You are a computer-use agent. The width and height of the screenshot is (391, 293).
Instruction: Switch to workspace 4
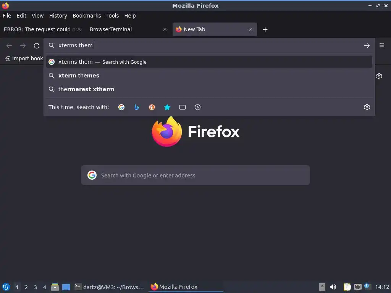pos(45,287)
